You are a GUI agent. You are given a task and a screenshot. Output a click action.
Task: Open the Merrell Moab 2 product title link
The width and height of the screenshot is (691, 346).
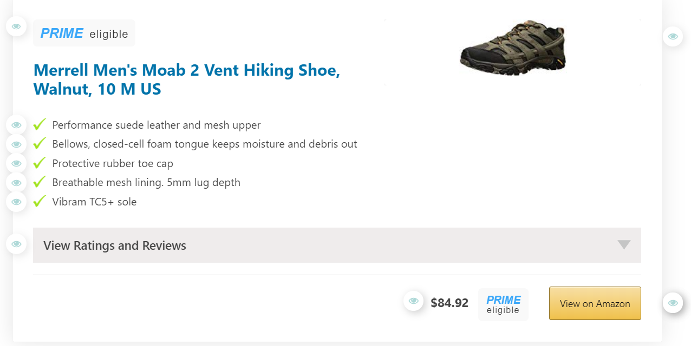186,79
